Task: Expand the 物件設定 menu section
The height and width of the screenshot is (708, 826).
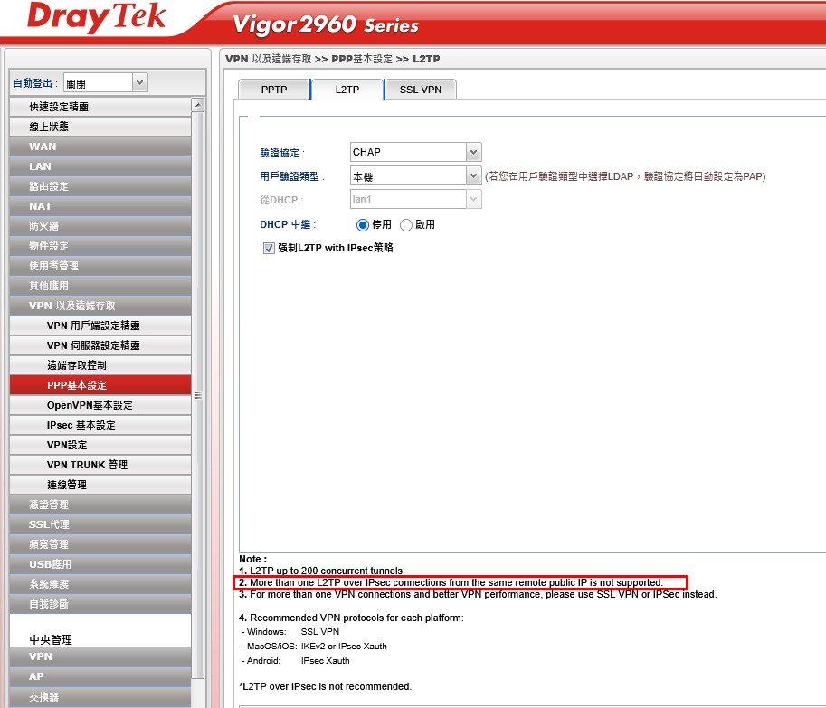Action: click(100, 246)
